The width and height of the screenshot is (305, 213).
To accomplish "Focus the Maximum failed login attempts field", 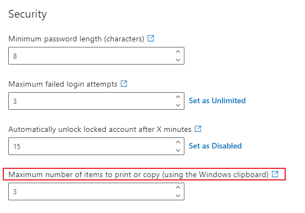I will click(96, 101).
